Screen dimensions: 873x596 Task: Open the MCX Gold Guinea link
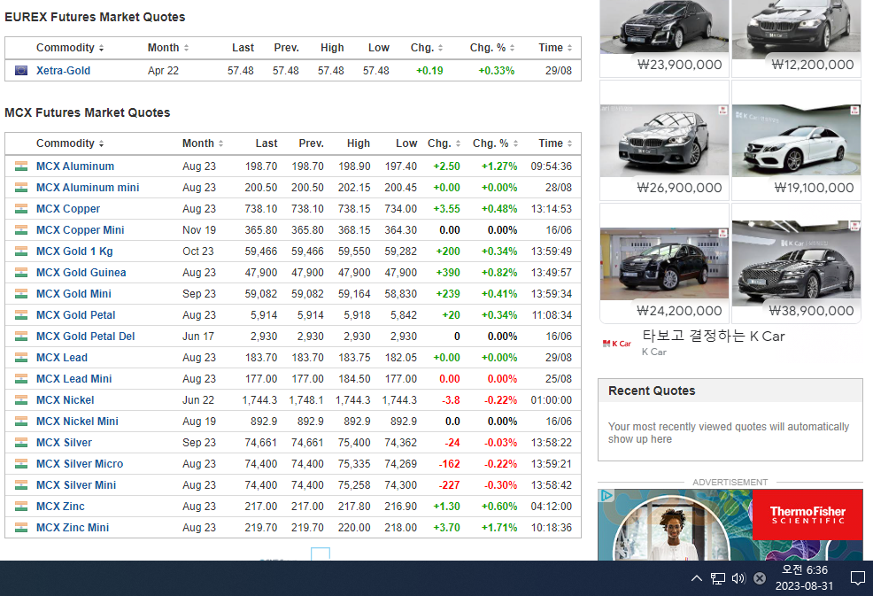tap(81, 273)
